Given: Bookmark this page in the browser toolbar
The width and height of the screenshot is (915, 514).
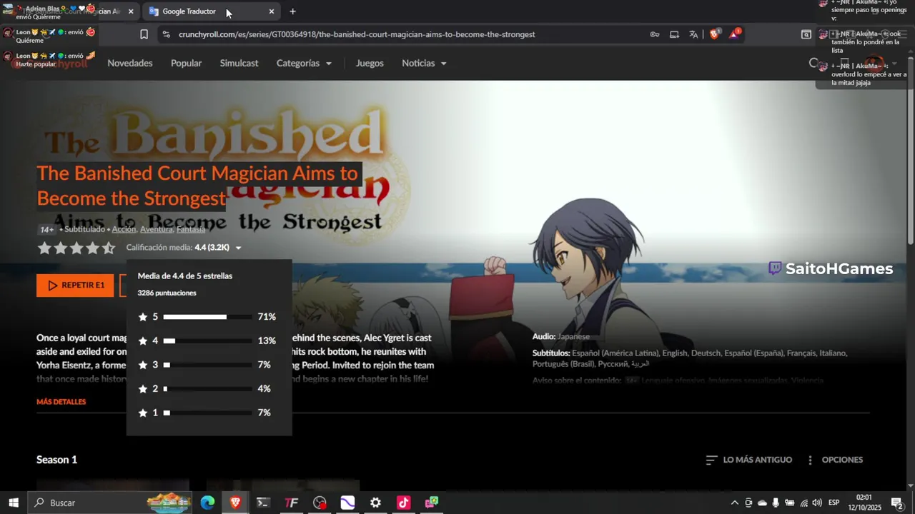Looking at the screenshot, I should click(144, 34).
